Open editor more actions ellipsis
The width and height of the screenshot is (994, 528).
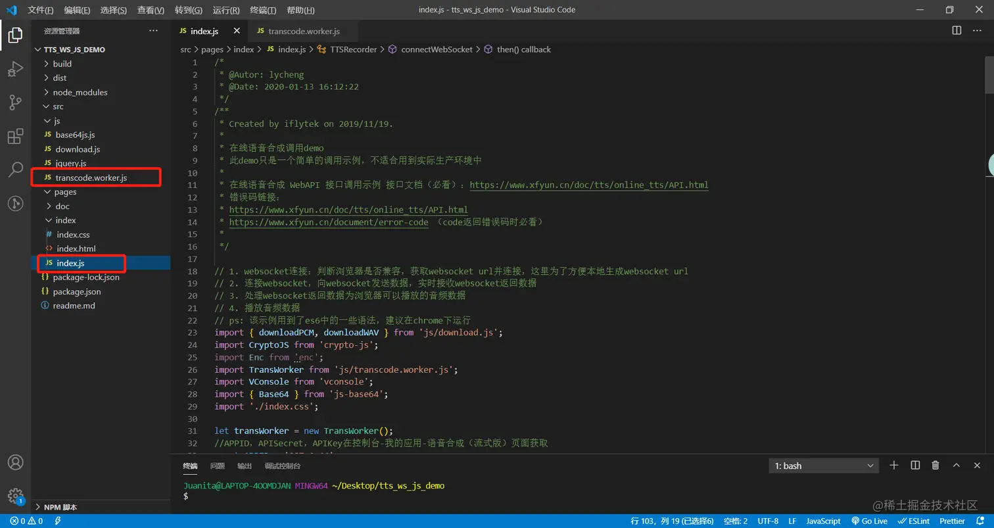point(977,31)
